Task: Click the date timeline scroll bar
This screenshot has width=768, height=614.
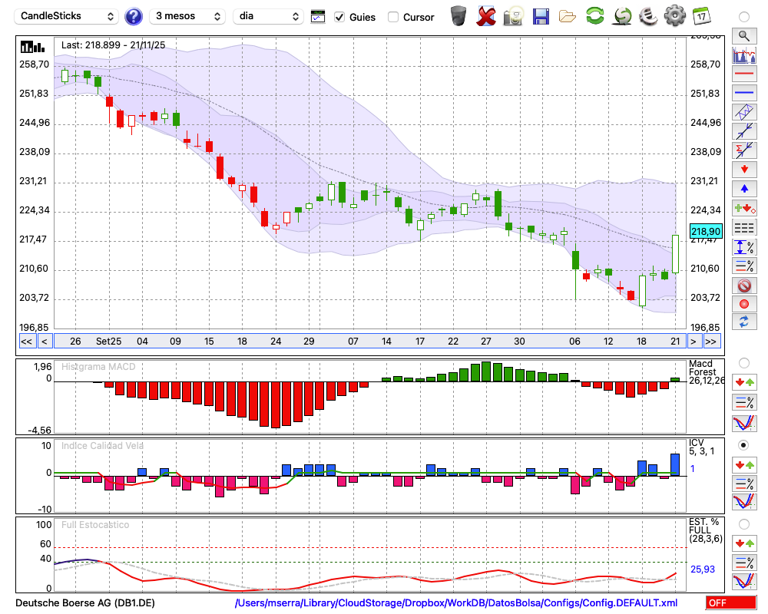Action: pyautogui.click(x=369, y=341)
